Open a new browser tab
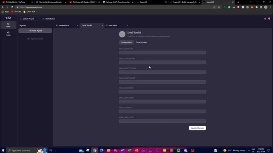Screen dimensions: 273x153 point(238,2)
